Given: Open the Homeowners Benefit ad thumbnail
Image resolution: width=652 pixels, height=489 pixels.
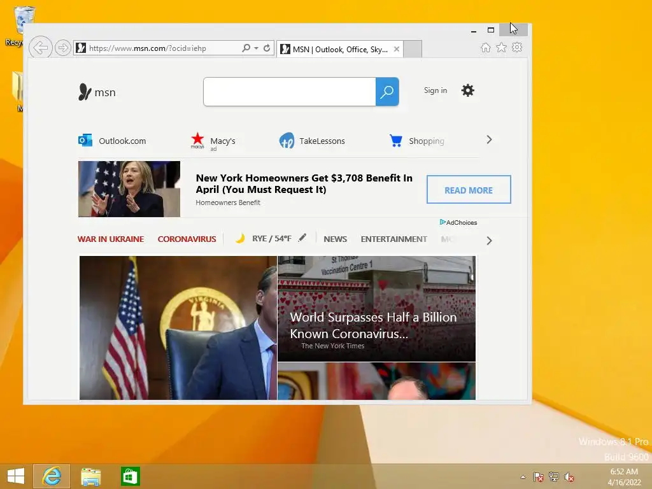Looking at the screenshot, I should (x=129, y=189).
